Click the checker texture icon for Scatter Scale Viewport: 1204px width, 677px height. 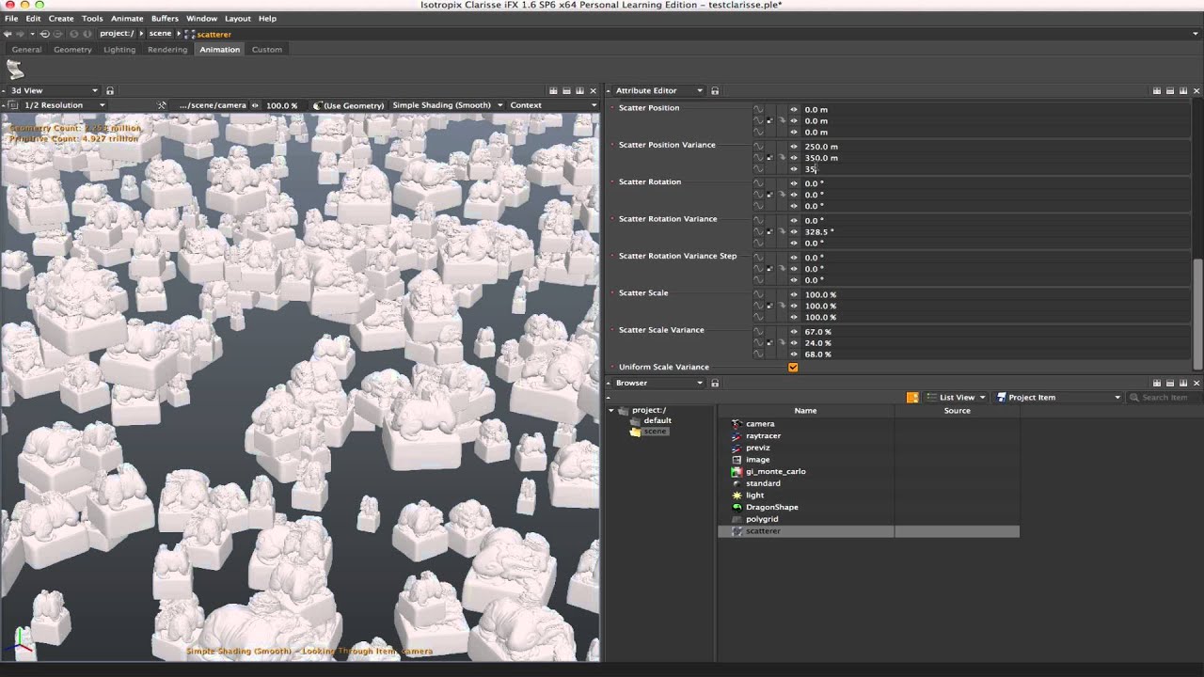769,306
